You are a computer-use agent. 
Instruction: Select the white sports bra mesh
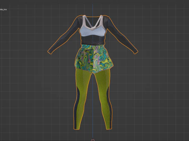pyautogui.click(x=93, y=31)
